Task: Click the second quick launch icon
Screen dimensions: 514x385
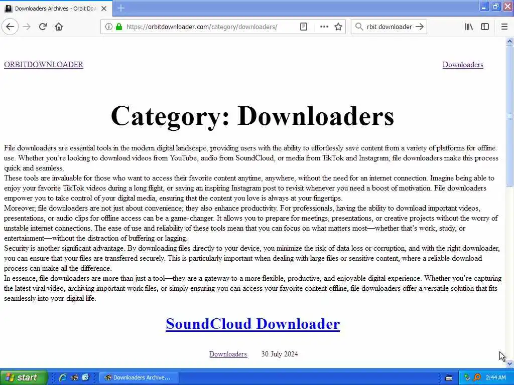Action: [74, 377]
